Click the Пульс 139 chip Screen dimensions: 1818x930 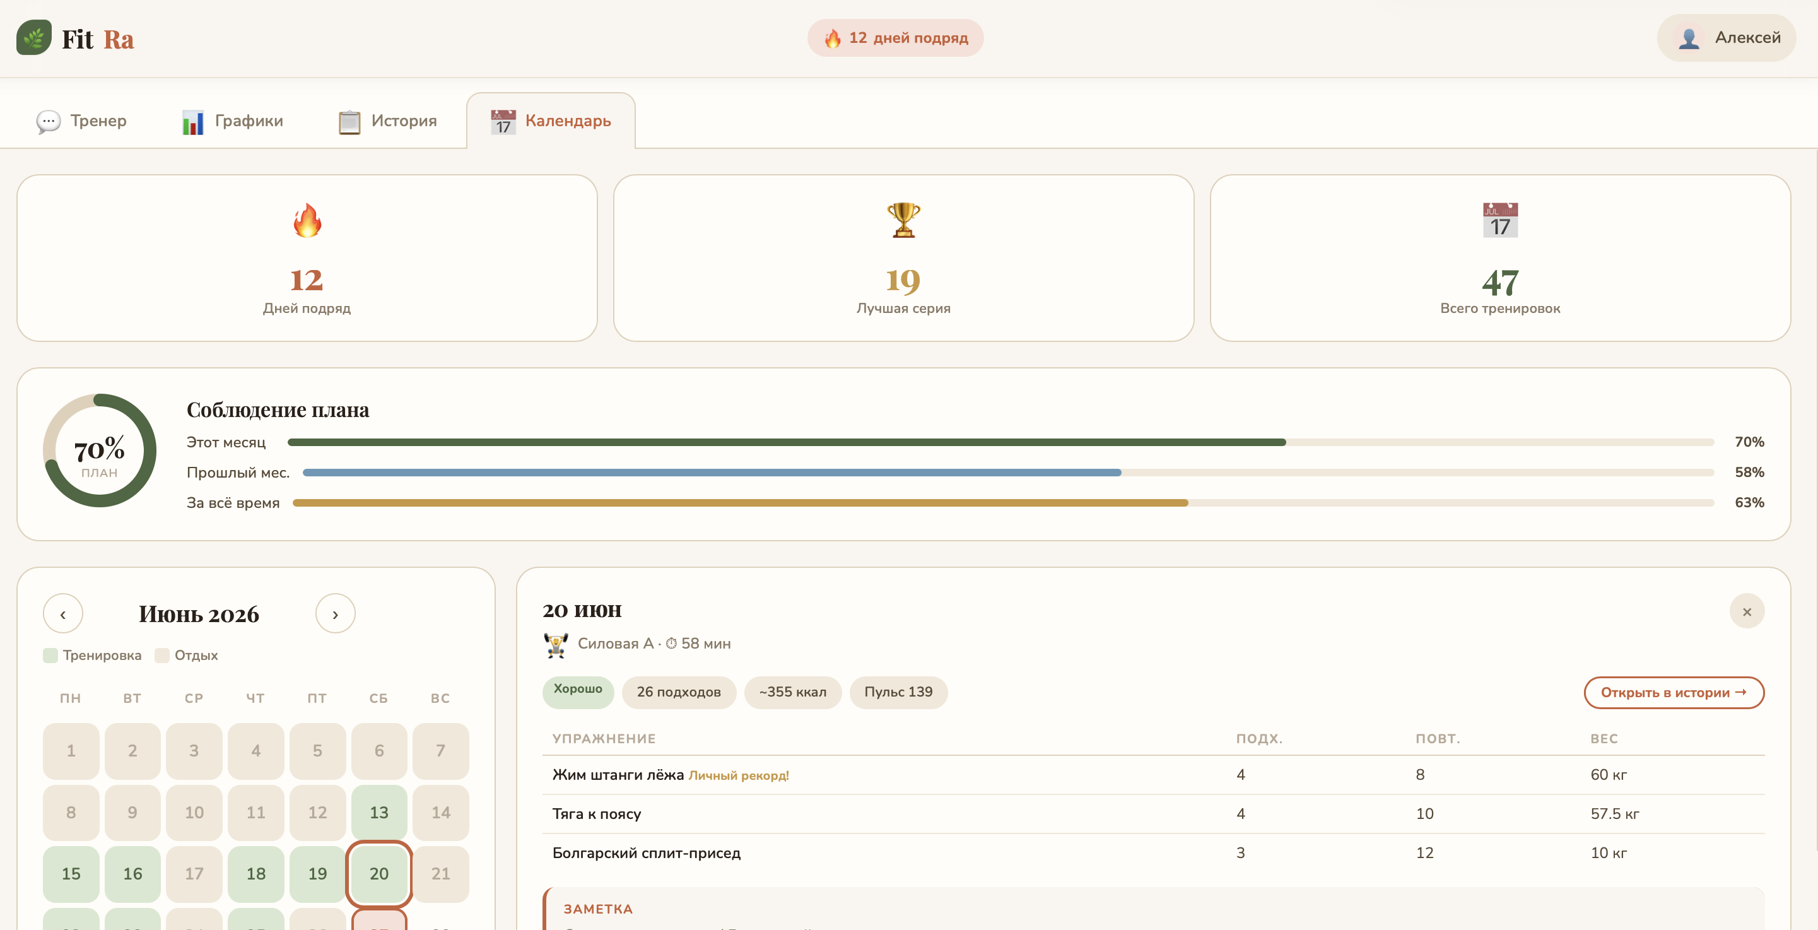tap(898, 693)
